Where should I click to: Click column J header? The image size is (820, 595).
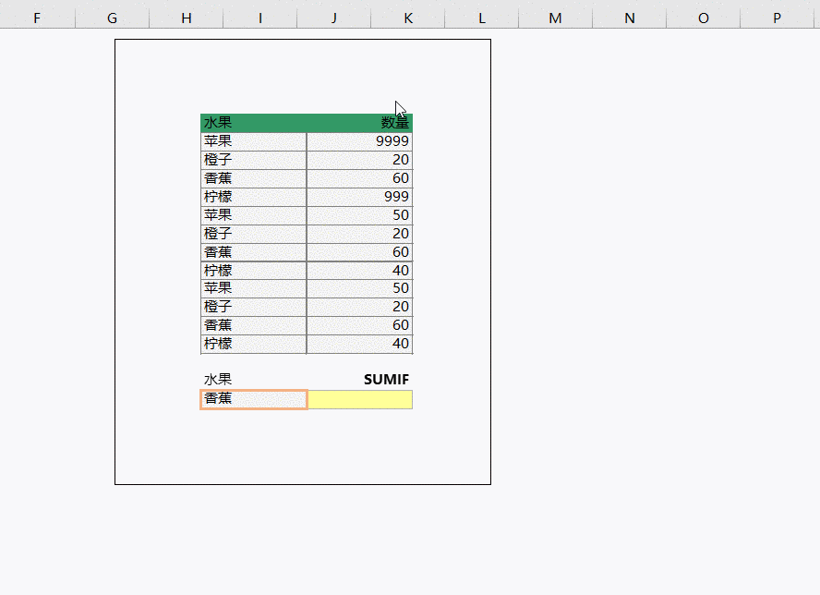point(333,18)
